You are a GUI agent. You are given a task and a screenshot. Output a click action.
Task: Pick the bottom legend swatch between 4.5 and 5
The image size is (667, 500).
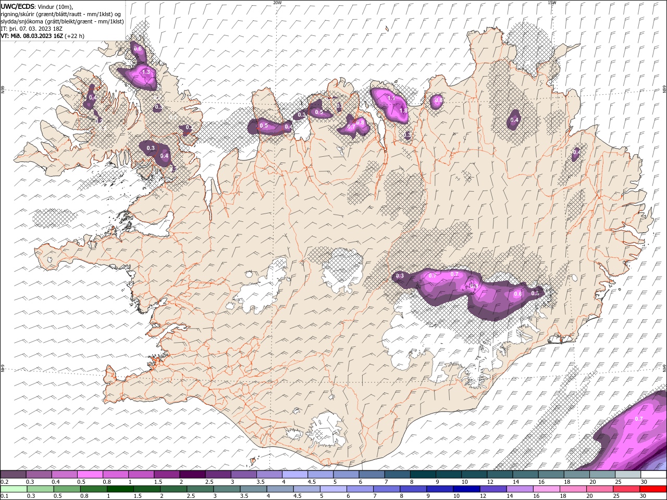point(306,489)
